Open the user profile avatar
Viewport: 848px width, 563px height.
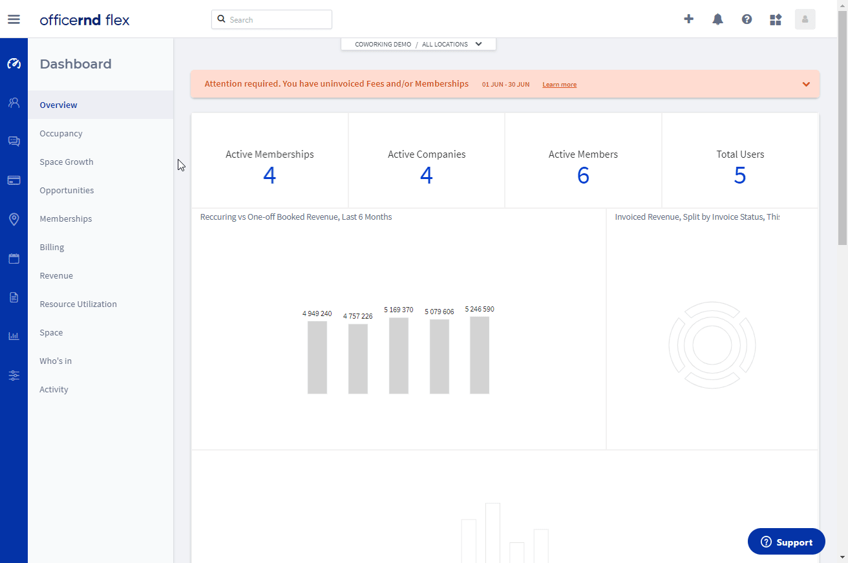click(805, 19)
